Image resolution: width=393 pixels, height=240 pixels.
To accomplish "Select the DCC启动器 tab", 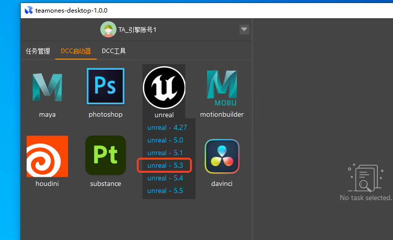I will (75, 51).
